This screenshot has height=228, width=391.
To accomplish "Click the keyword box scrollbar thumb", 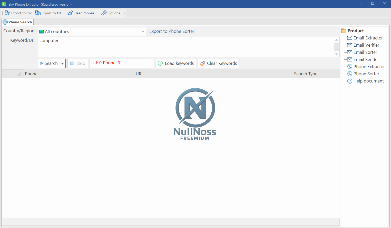I will tap(336, 47).
